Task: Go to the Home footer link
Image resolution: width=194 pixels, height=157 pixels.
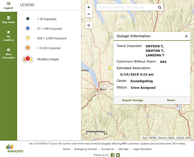Action: [x=66, y=149]
